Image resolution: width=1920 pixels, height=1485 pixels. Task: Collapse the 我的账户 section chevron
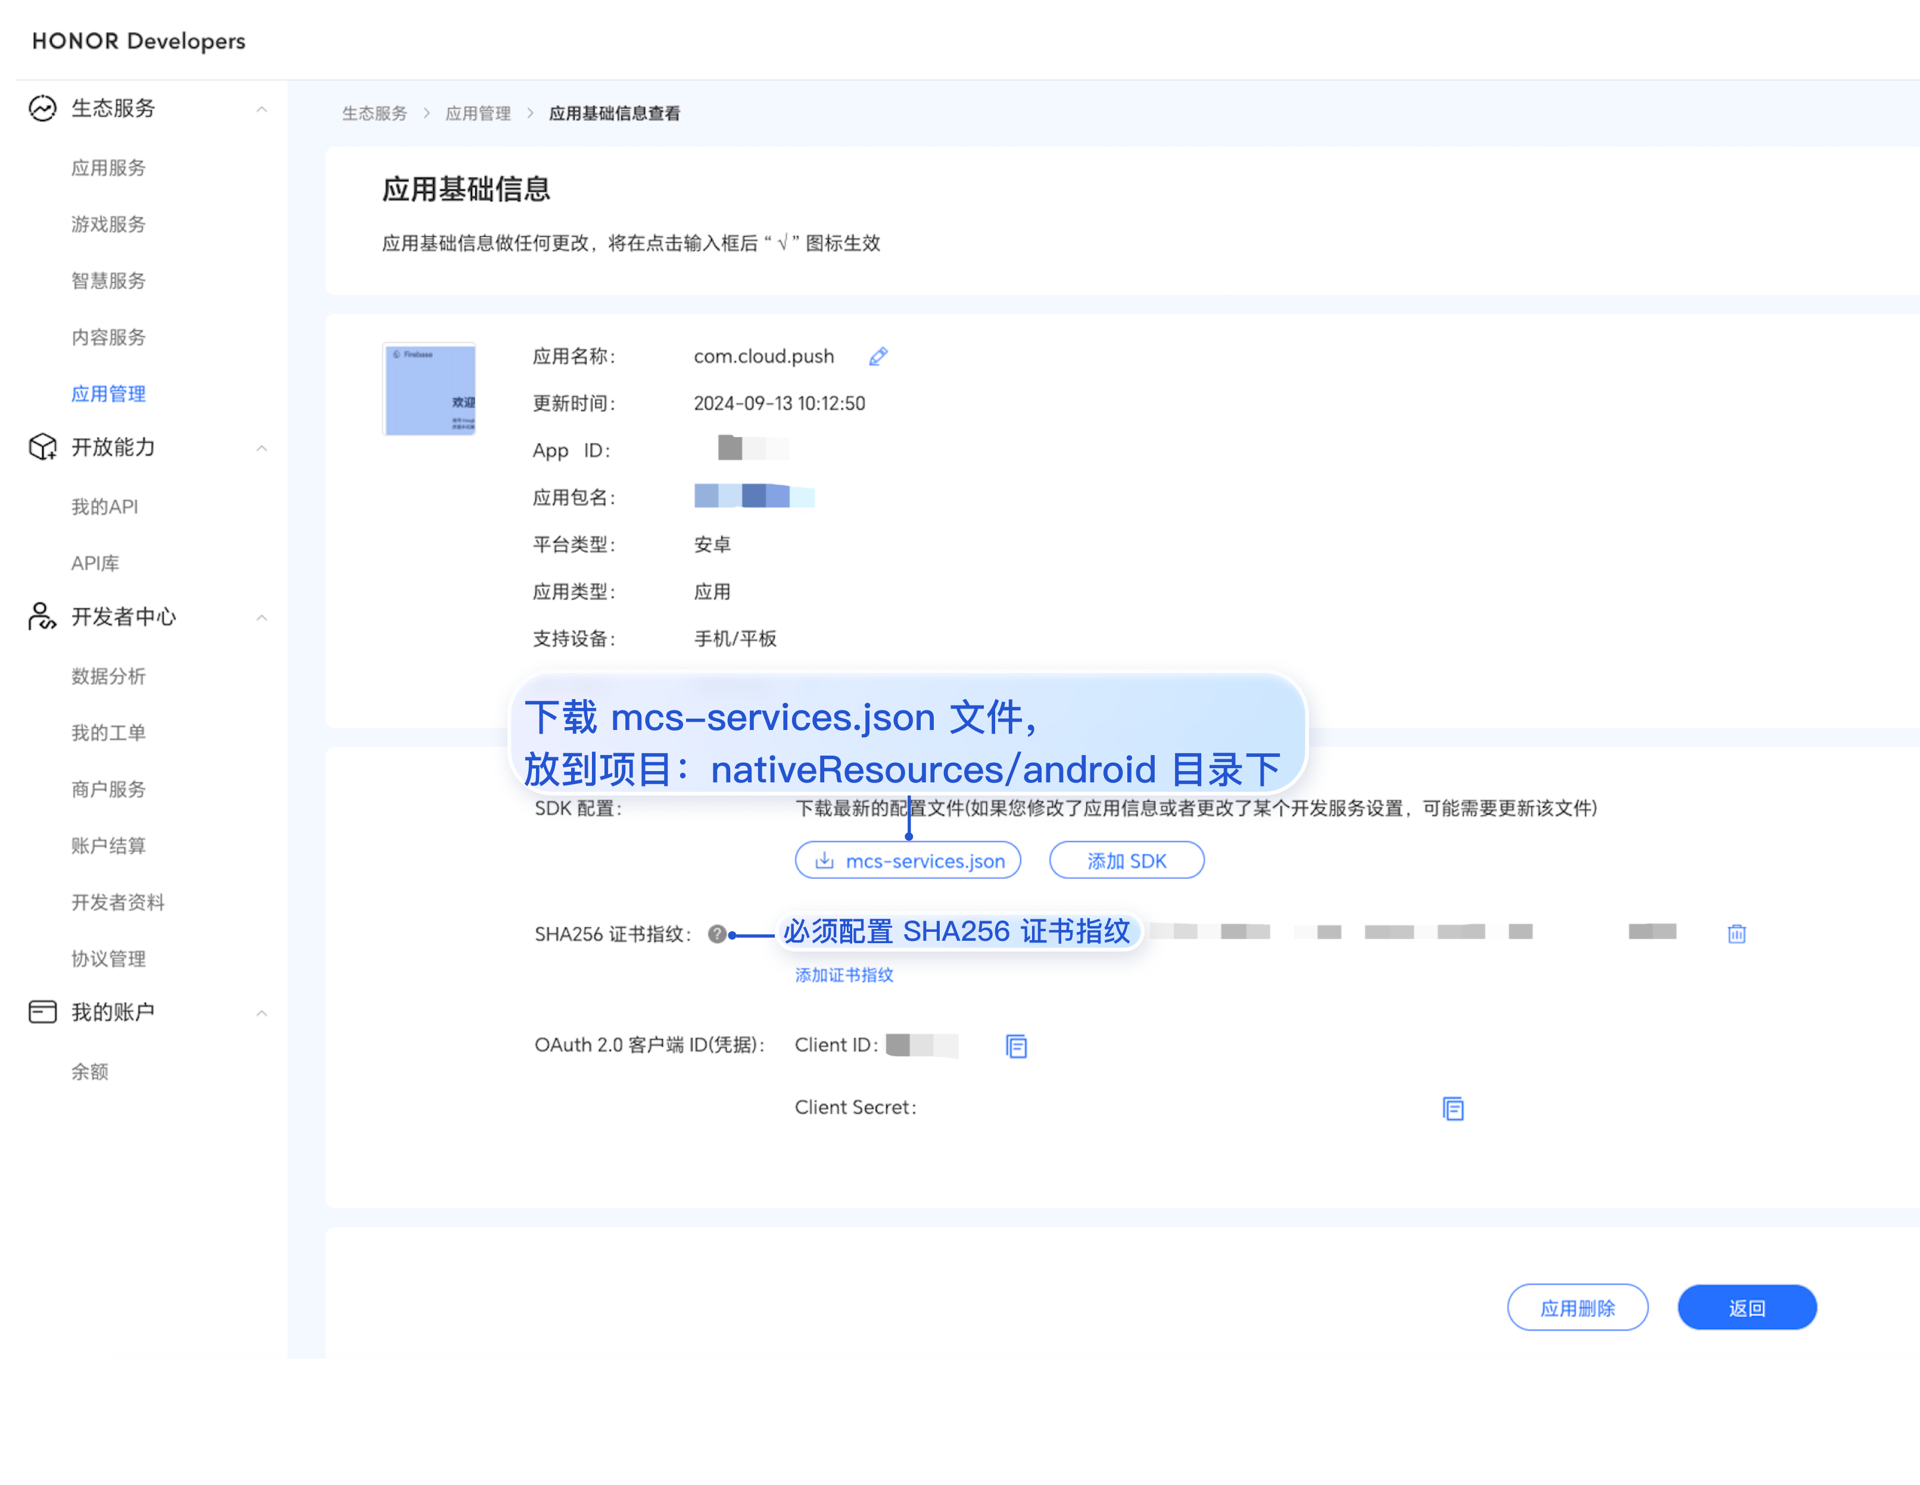pos(261,1014)
